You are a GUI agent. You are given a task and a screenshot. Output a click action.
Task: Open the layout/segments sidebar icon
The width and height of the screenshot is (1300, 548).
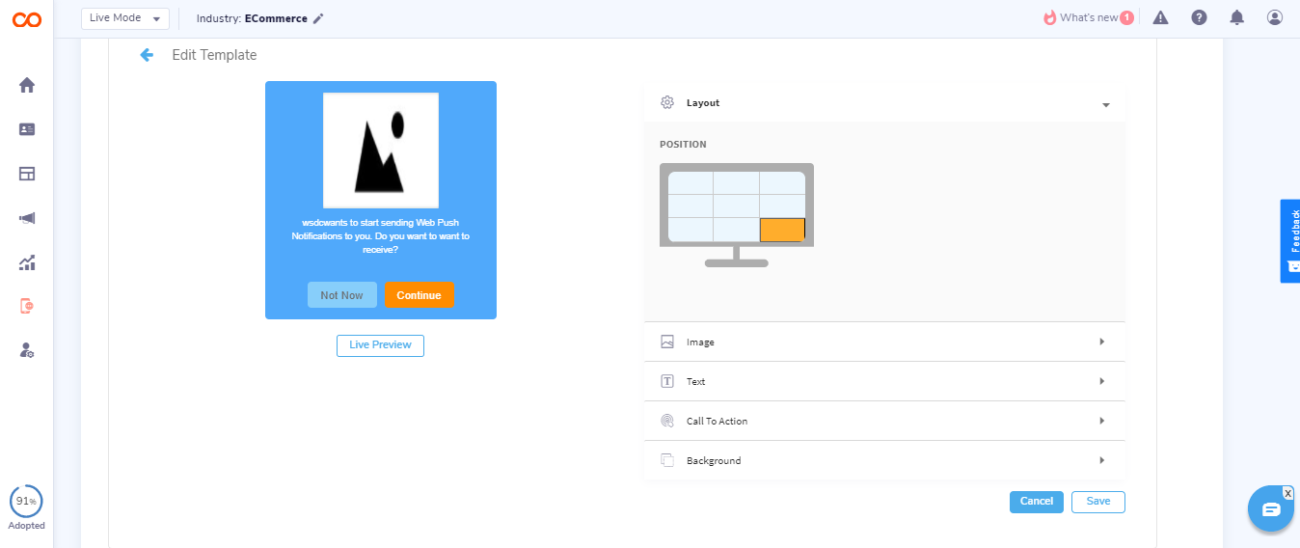click(27, 174)
